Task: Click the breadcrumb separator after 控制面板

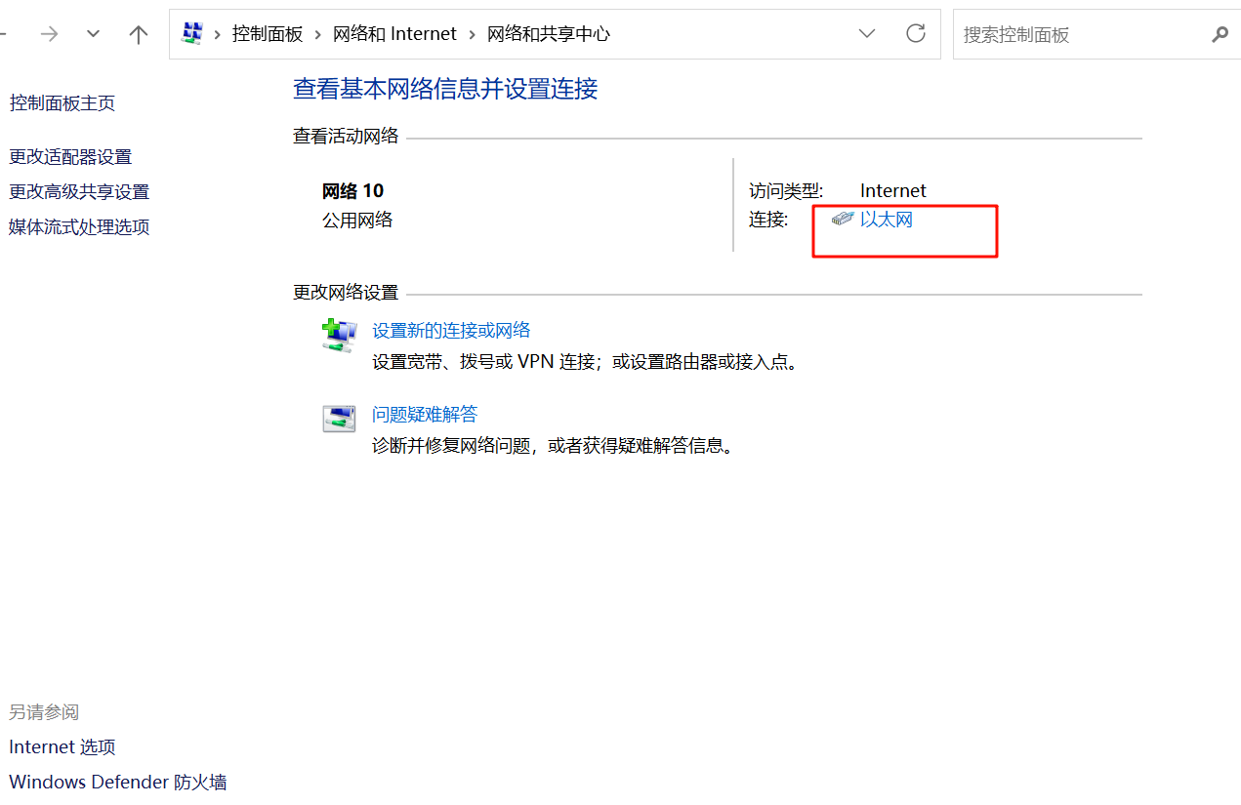Action: click(320, 33)
